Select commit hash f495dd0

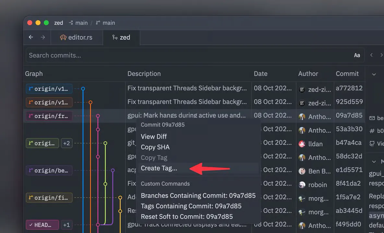(x=348, y=225)
